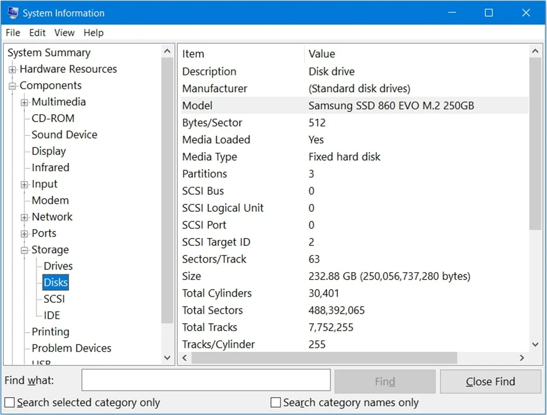The image size is (547, 415).
Task: Select the Ports tree label
Action: 44,234
